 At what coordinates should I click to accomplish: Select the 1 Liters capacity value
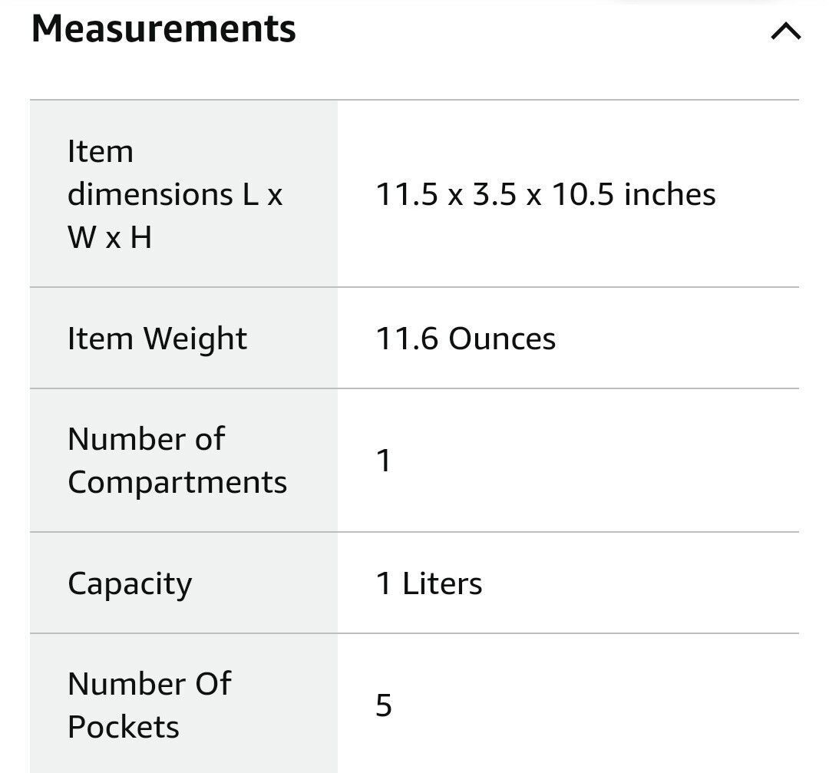pyautogui.click(x=429, y=583)
